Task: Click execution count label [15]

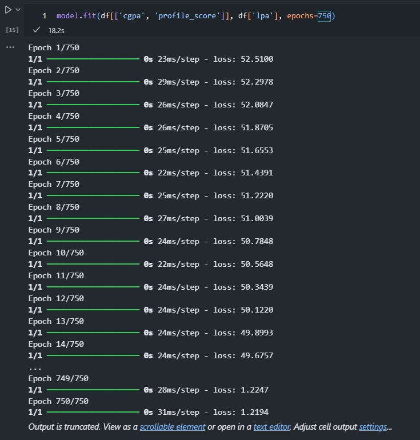Action: coord(13,30)
